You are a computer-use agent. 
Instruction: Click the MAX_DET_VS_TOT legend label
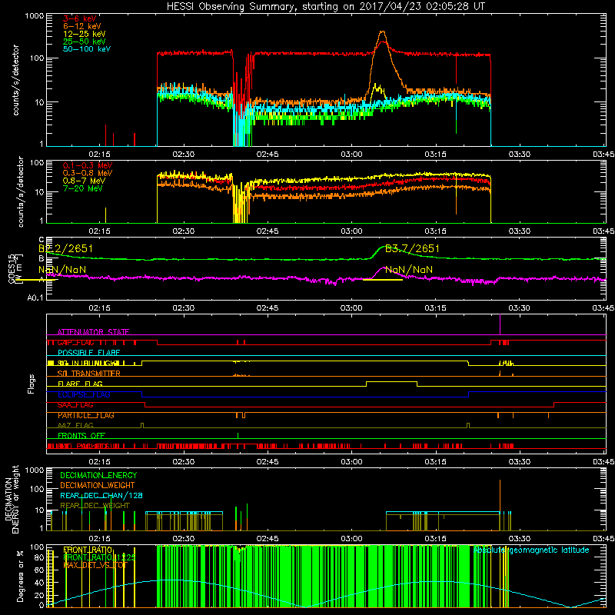click(x=95, y=565)
